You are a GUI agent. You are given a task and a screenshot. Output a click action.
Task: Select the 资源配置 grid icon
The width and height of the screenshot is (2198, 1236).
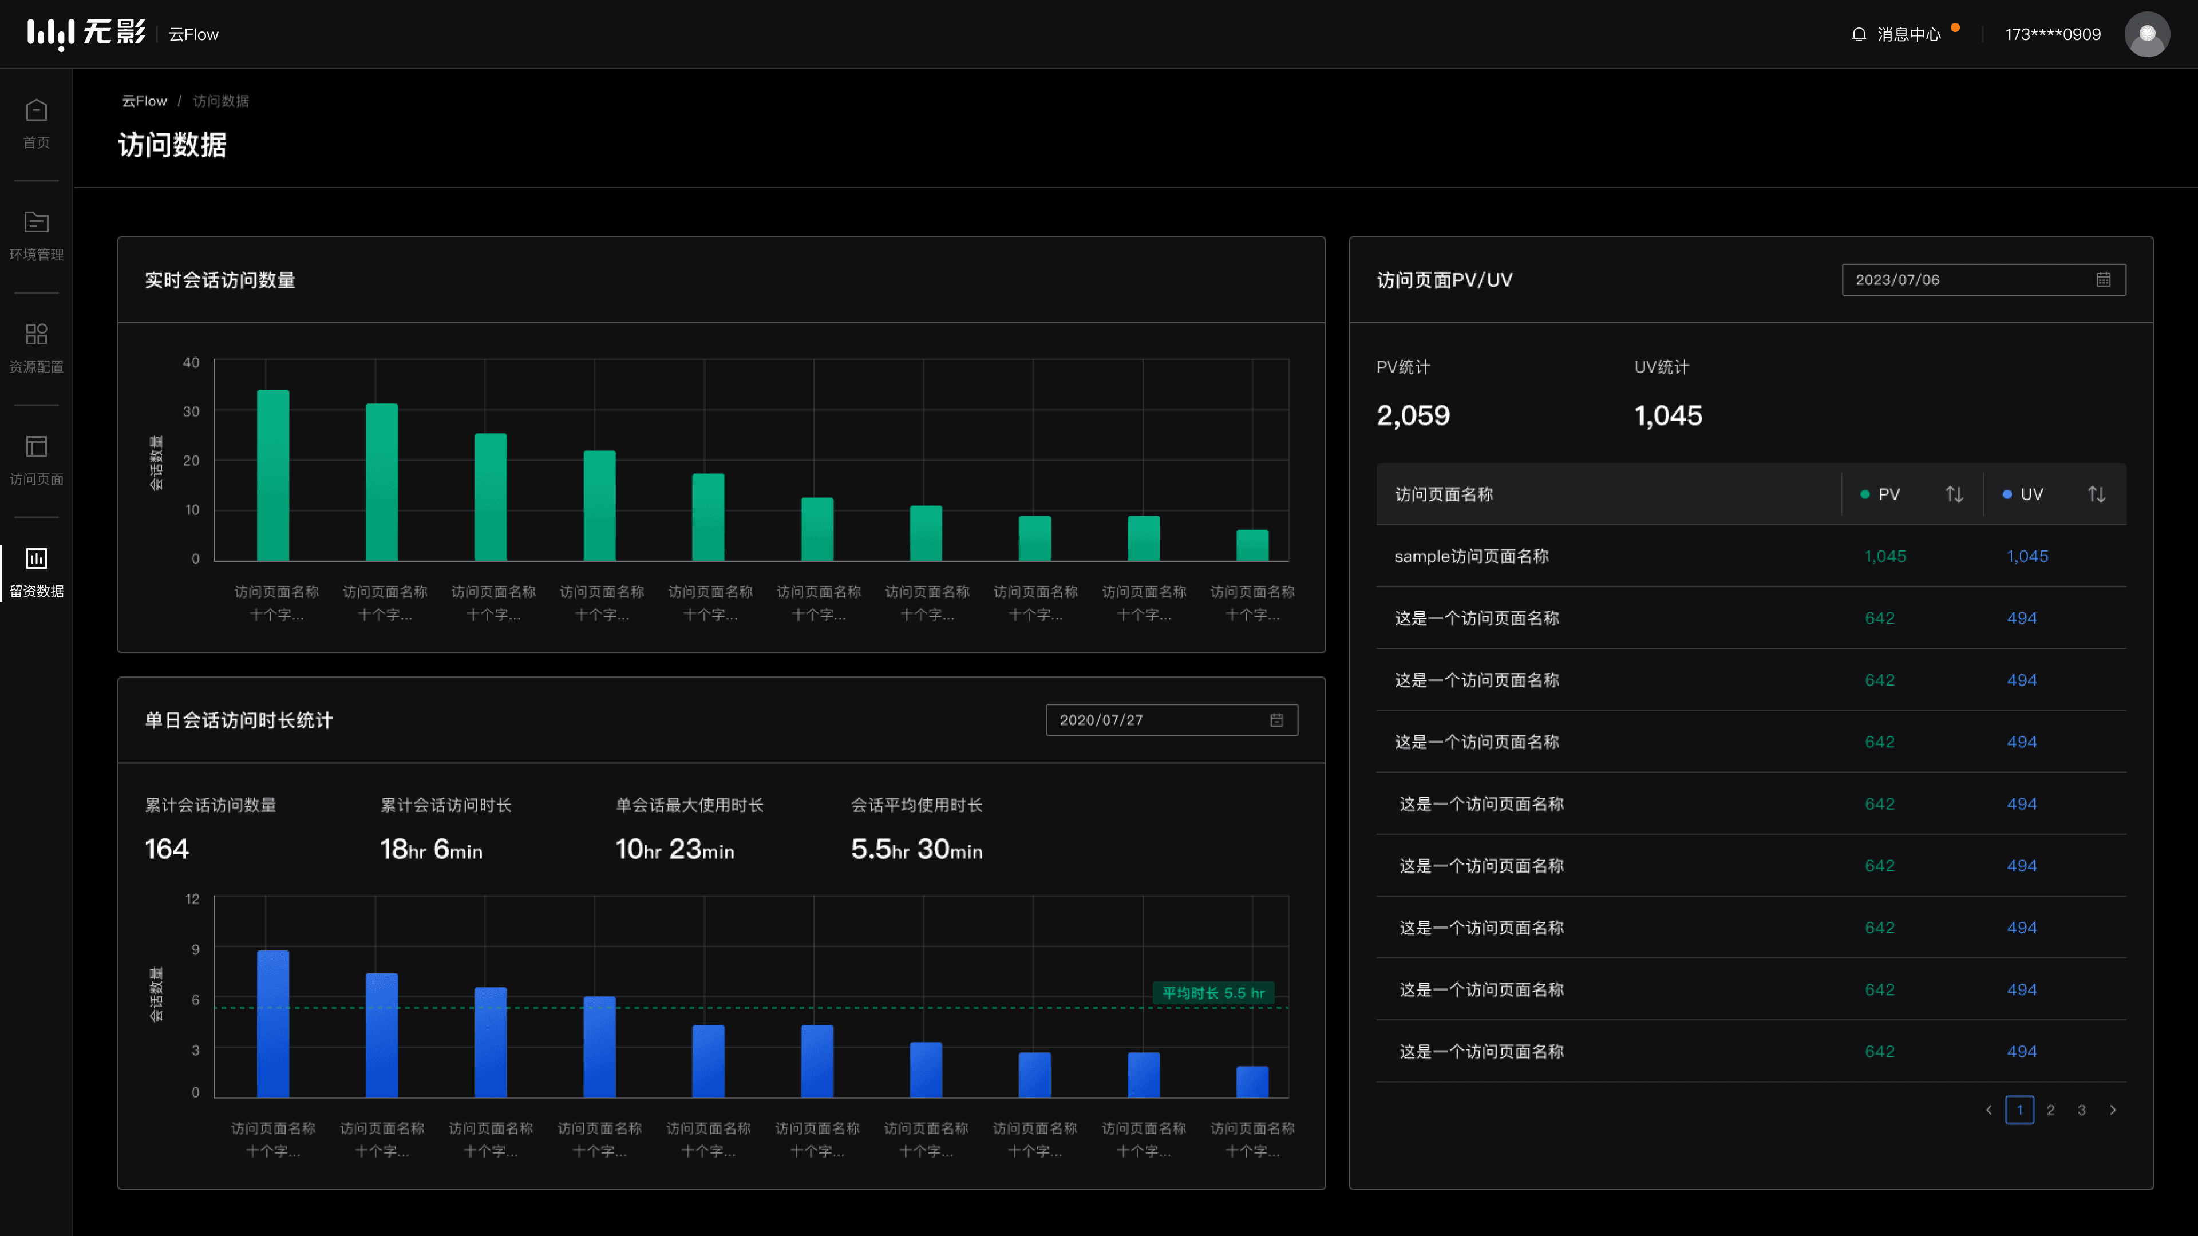[36, 334]
